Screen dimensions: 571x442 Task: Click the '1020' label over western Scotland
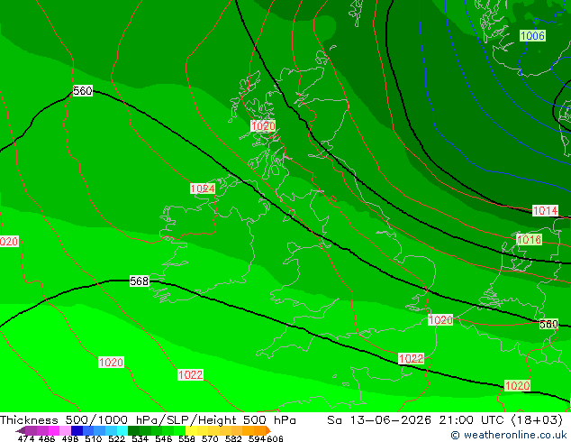(263, 126)
